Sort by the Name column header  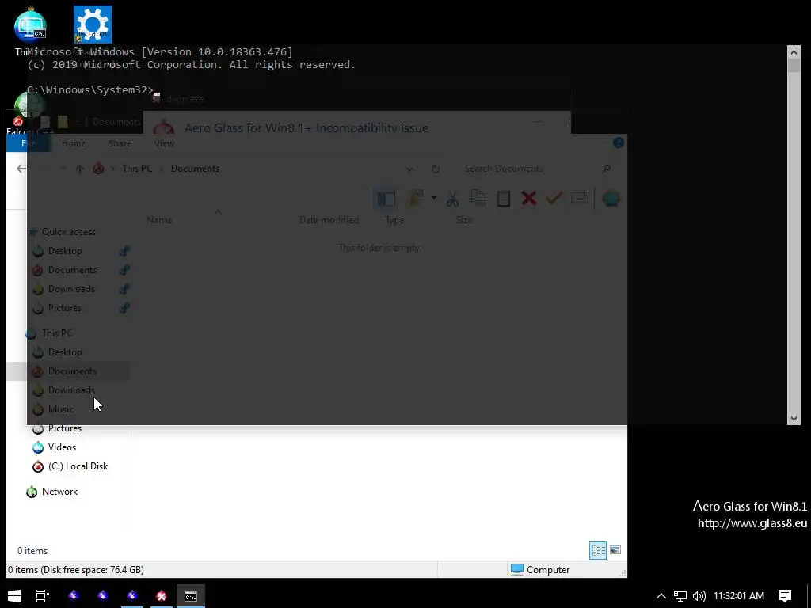[x=159, y=220]
